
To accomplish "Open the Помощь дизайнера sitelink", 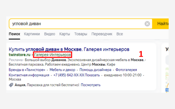I will pos(95,70).
